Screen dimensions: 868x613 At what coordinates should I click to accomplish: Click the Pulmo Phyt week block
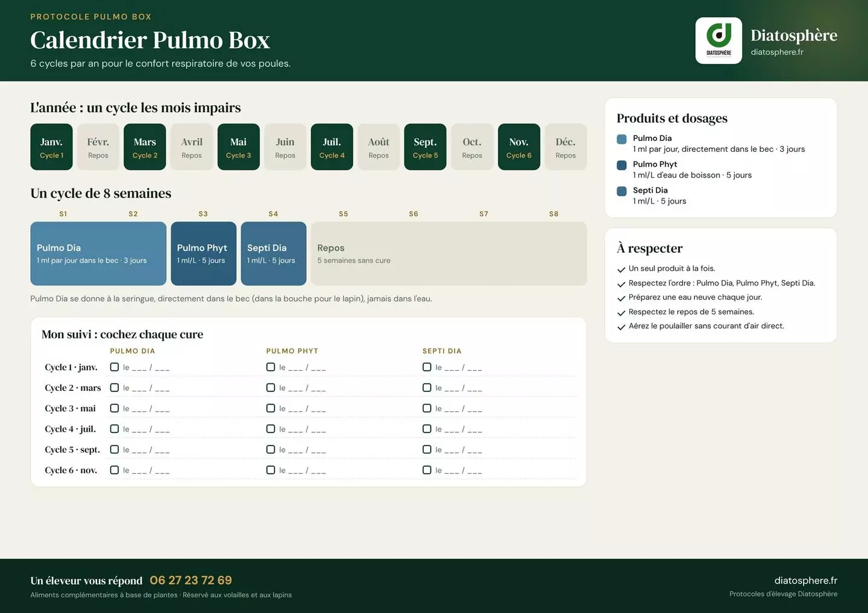point(204,254)
